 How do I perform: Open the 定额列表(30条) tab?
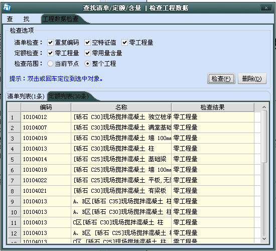pos(69,96)
